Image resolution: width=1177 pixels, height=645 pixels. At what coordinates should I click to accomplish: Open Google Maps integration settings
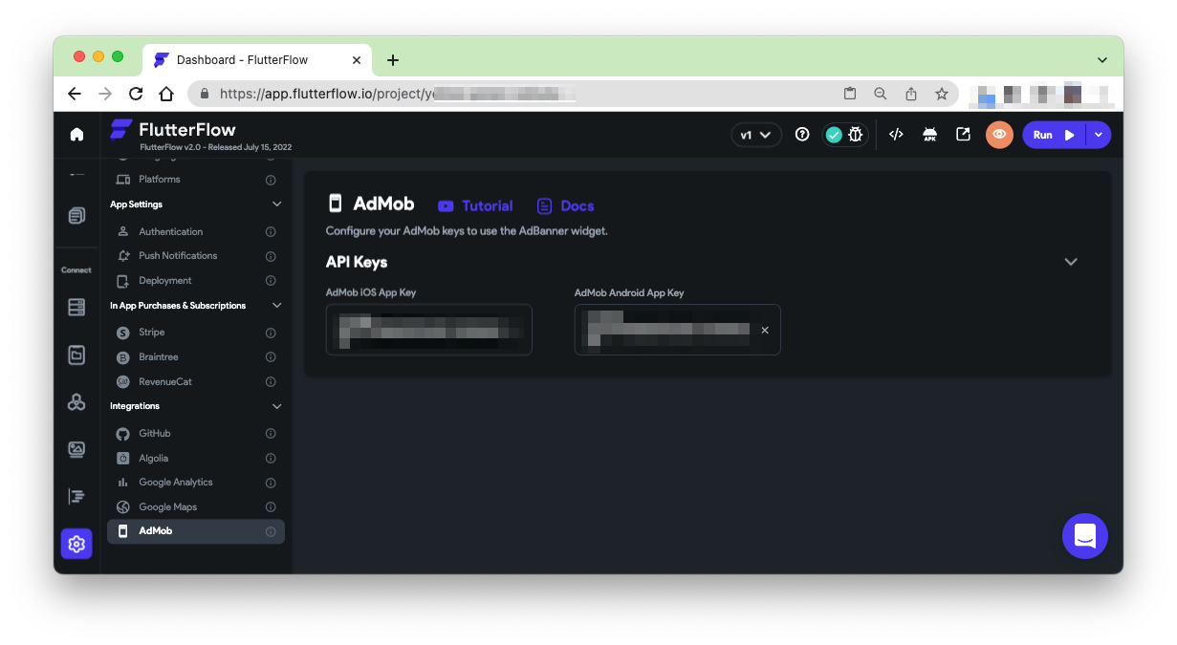pyautogui.click(x=196, y=507)
